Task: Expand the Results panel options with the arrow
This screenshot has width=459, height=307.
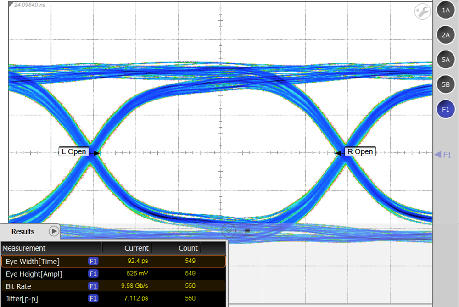Action: pyautogui.click(x=54, y=232)
